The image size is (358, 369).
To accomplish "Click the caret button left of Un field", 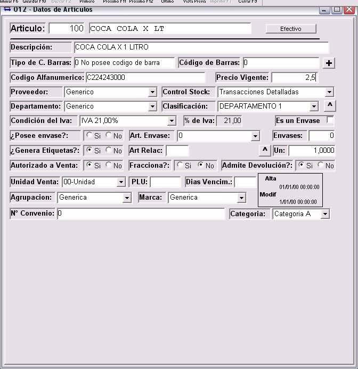I will point(265,150).
